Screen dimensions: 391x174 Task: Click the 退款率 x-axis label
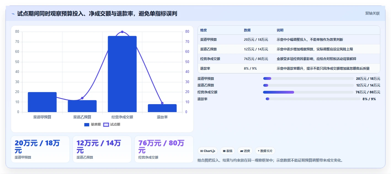162,117
